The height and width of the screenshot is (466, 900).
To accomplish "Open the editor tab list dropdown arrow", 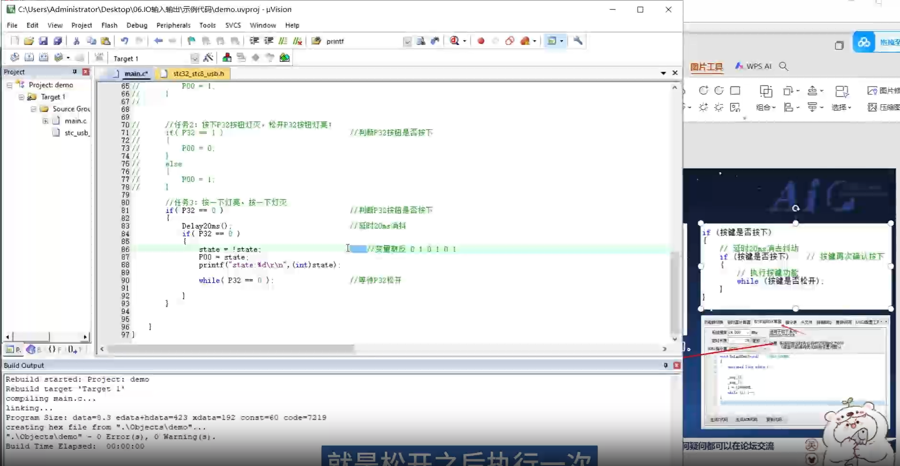I will pos(663,73).
